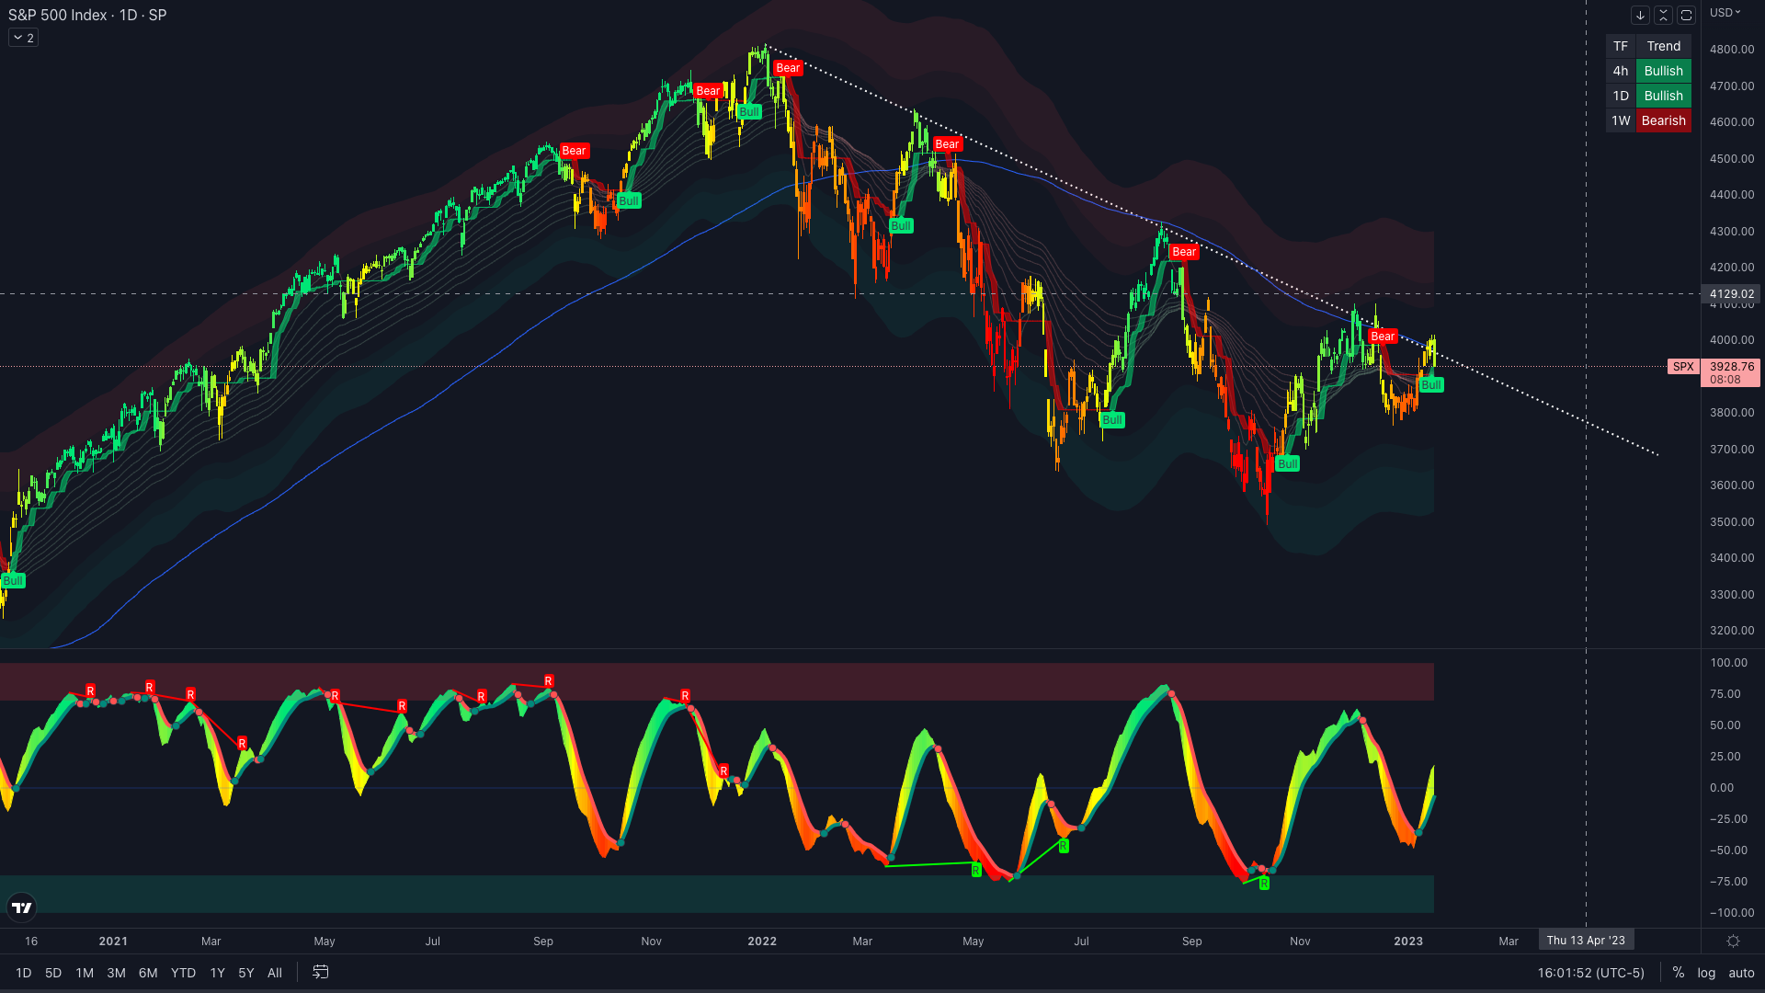
Task: Open time axis settings gear icon
Action: click(x=1733, y=941)
